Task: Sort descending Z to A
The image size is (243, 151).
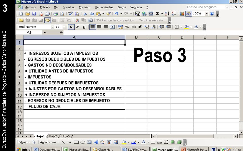Action: click(174, 14)
